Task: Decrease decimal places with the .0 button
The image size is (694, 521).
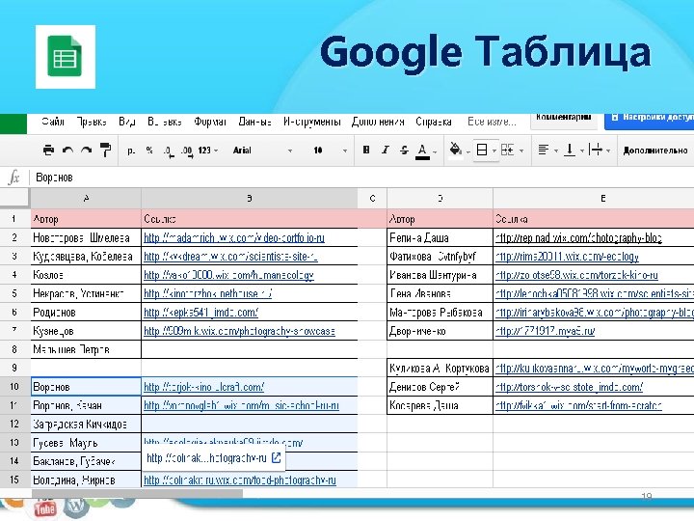Action: pyautogui.click(x=168, y=151)
